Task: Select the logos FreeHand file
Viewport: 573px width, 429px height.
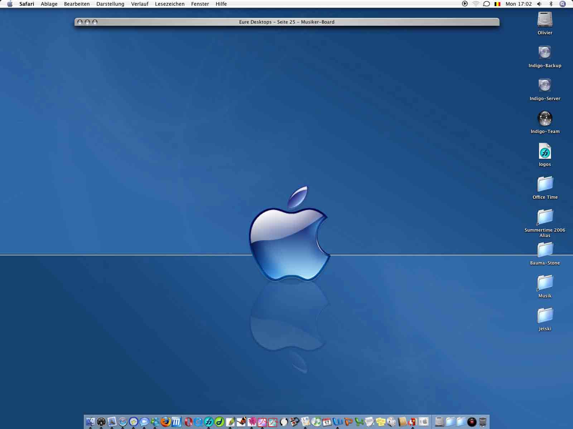Action: tap(545, 151)
